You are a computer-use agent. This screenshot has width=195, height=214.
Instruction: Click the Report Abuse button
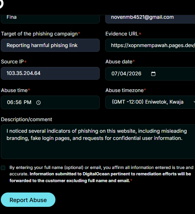tap(28, 200)
